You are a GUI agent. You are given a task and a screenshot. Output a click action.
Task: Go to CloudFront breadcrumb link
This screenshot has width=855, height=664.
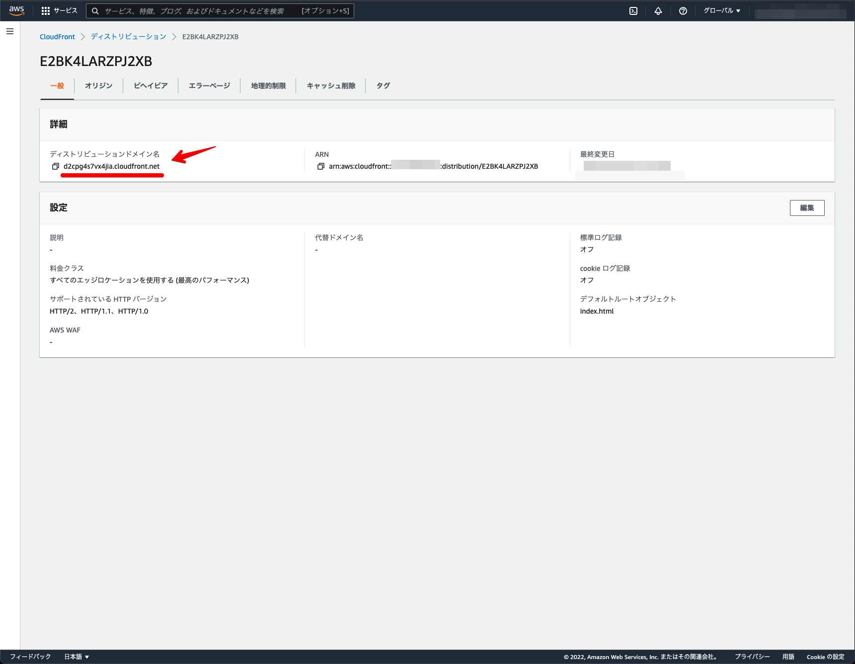(x=57, y=37)
